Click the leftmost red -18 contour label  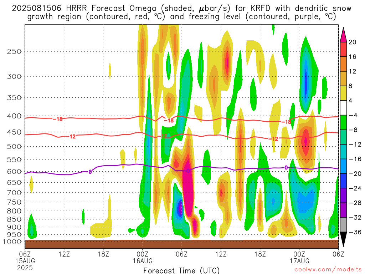pyautogui.click(x=58, y=119)
